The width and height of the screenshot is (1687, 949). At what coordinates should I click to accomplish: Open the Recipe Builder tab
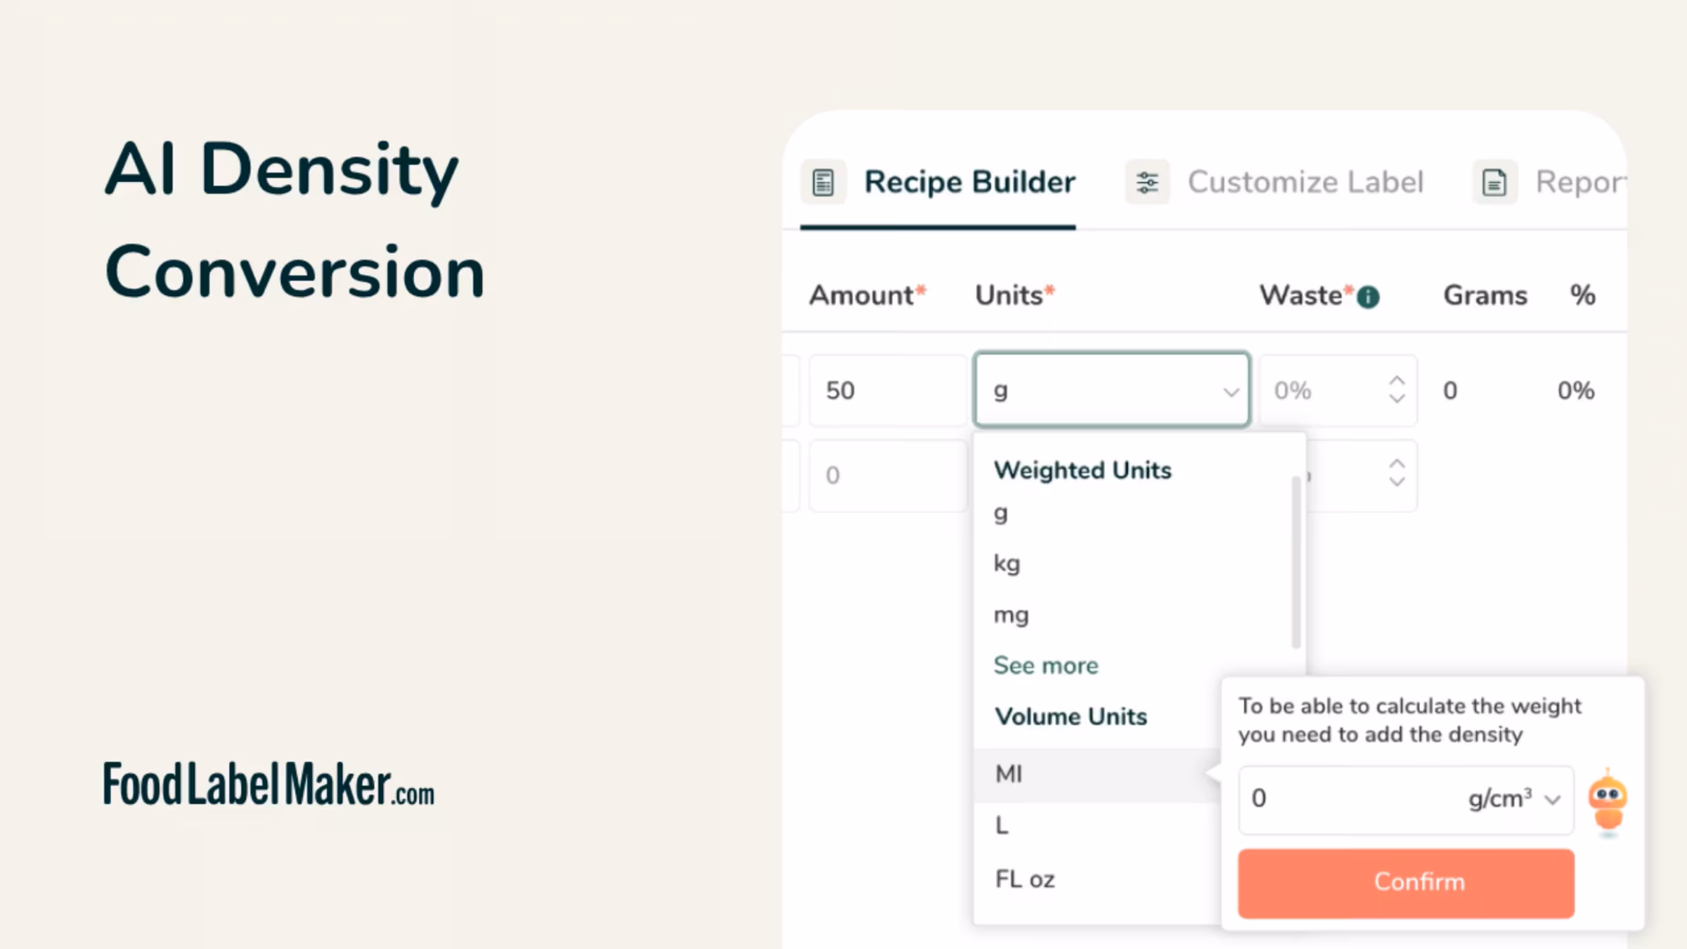[x=969, y=182]
